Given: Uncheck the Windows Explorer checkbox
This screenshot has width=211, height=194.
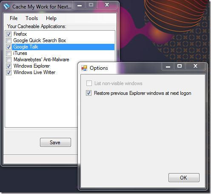Looking at the screenshot, I should coord(9,66).
